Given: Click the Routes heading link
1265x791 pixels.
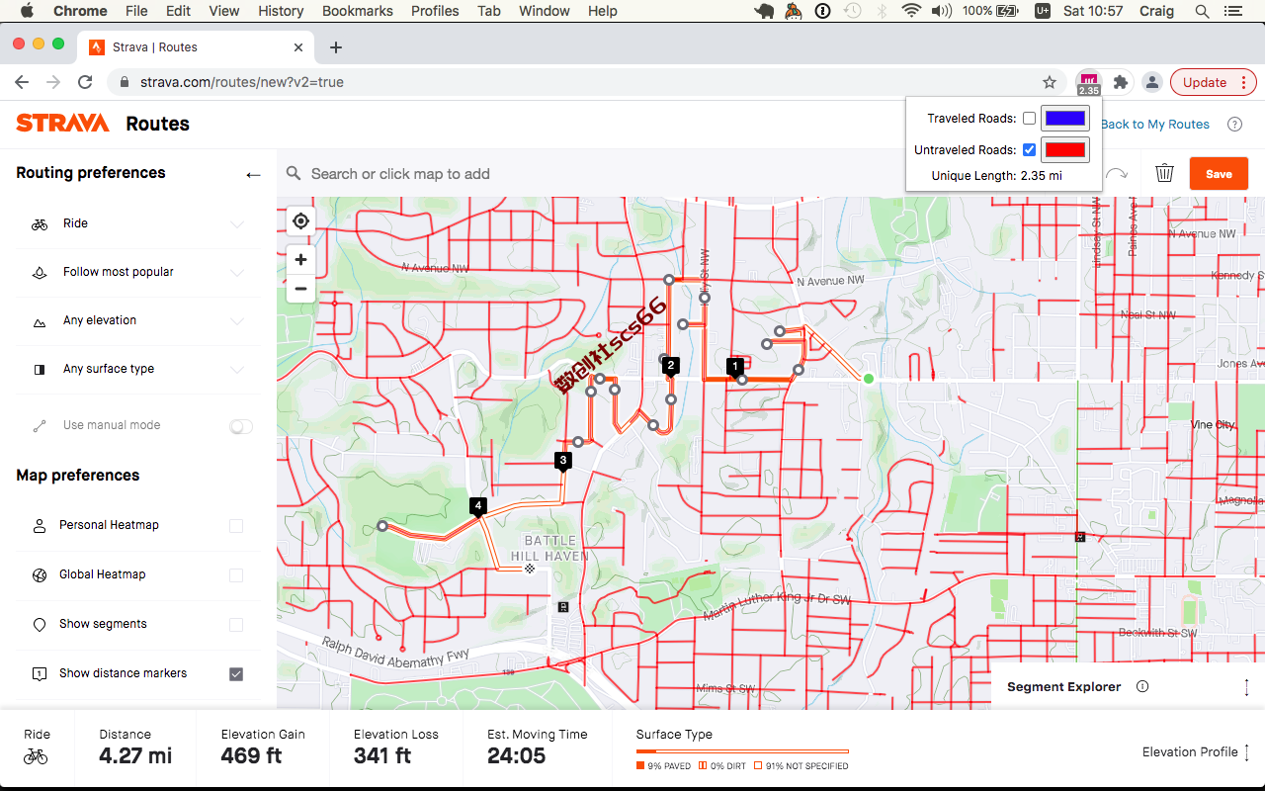Looking at the screenshot, I should click(x=158, y=124).
